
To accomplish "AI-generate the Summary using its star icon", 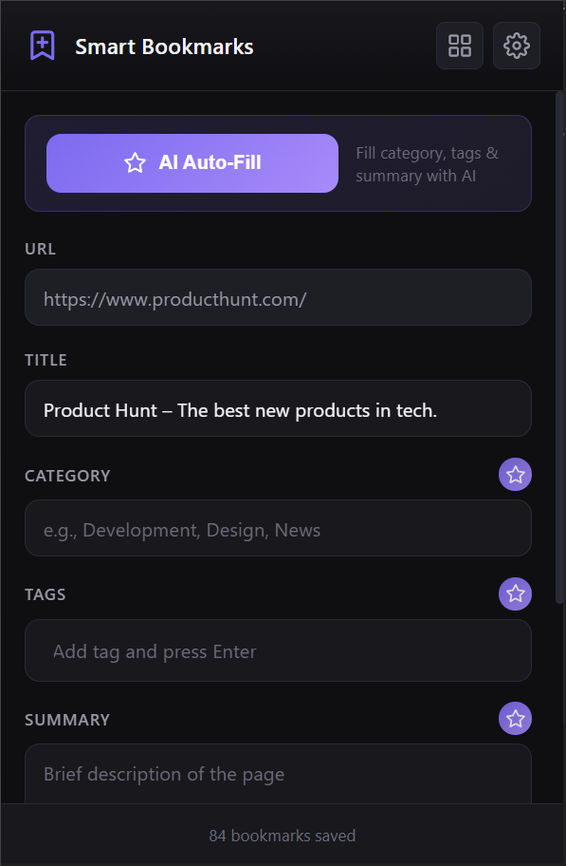I will tap(515, 719).
